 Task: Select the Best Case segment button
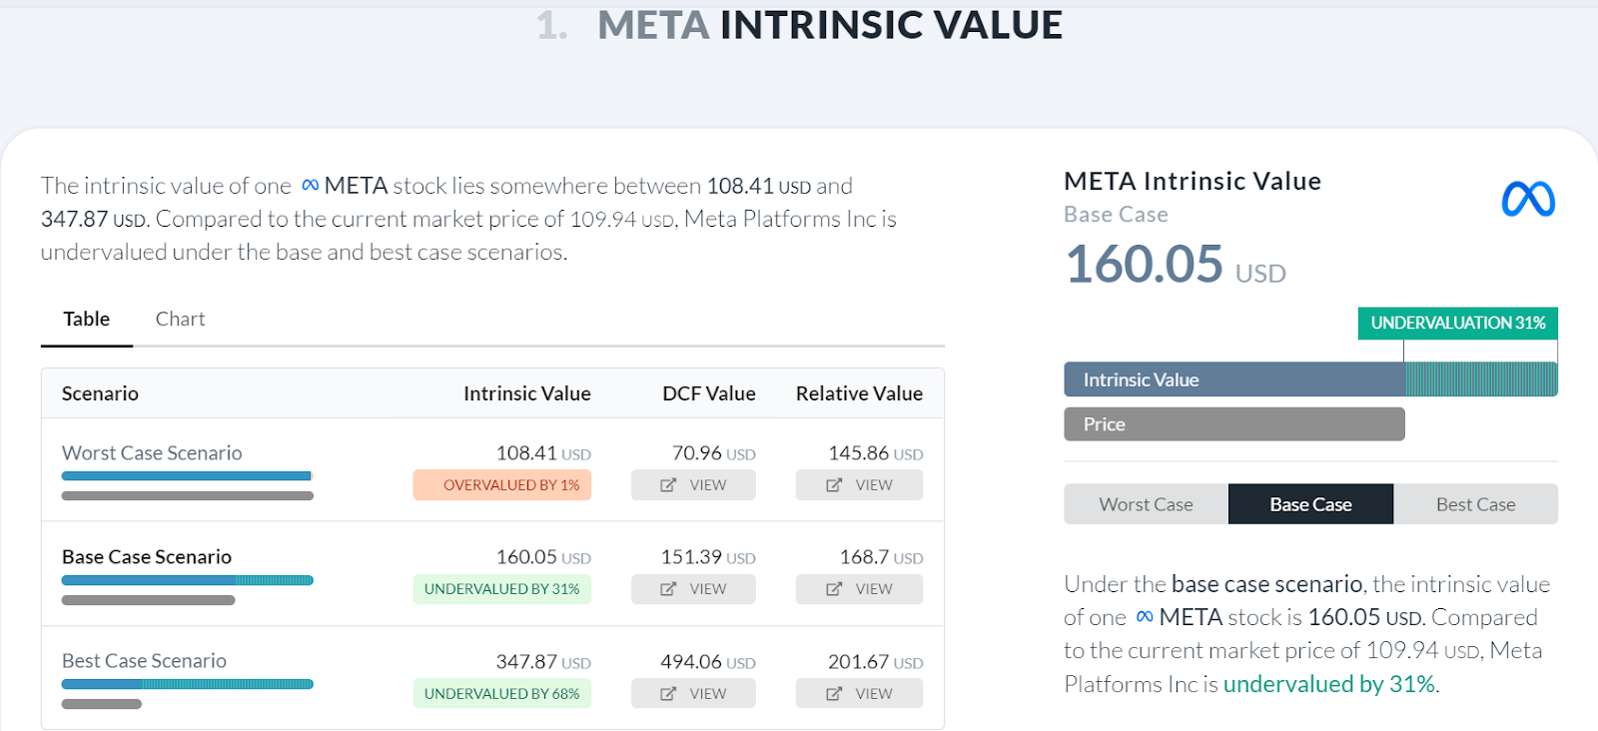pos(1475,504)
